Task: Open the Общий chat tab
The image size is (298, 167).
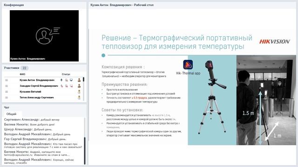Action: tap(11, 114)
